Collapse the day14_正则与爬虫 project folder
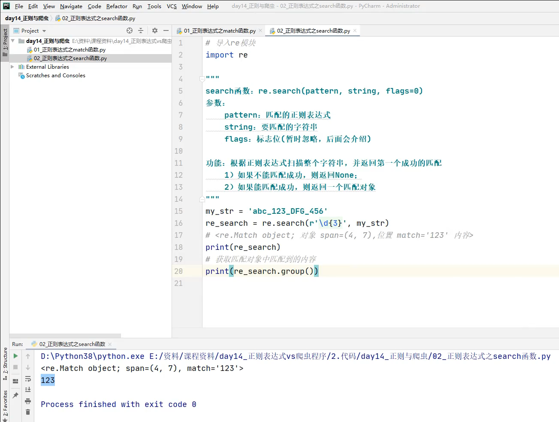559x422 pixels. [x=12, y=41]
